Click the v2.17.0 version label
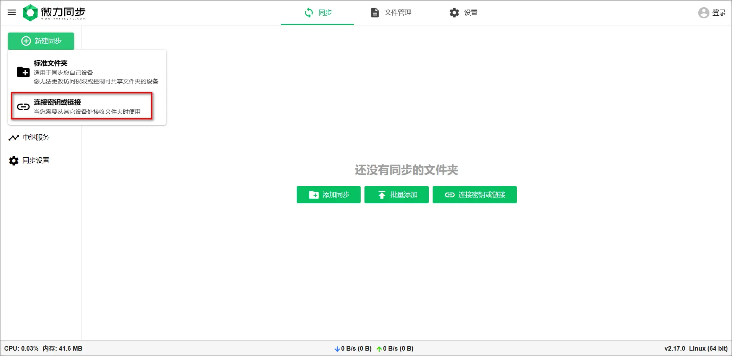This screenshot has width=732, height=356. pos(675,349)
